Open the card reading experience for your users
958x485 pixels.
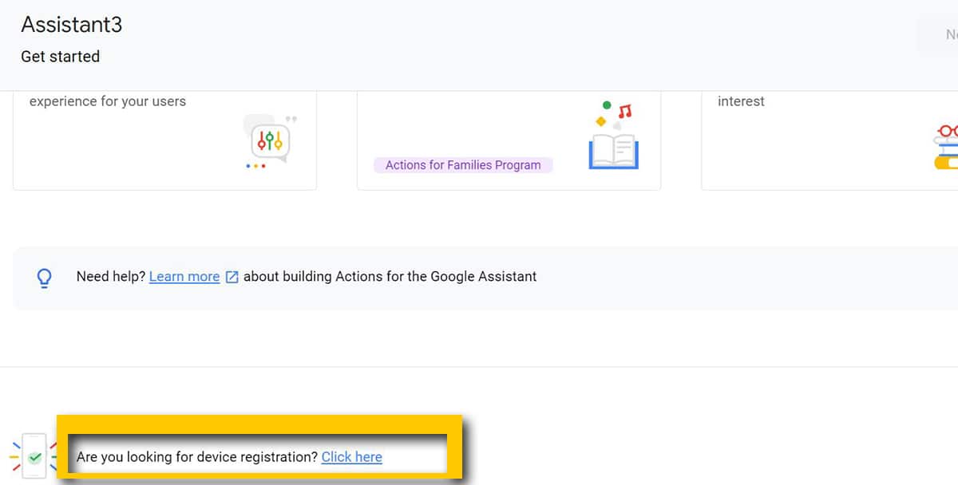coord(164,140)
